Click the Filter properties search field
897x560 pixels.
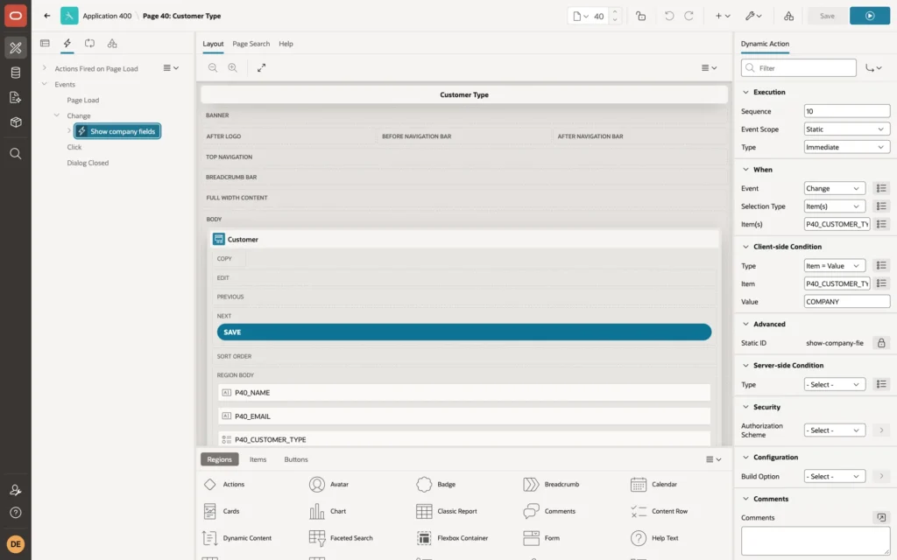(x=799, y=68)
